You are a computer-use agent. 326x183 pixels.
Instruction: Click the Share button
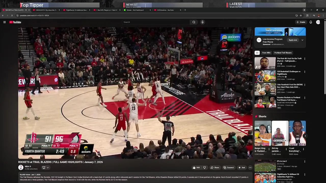[x=215, y=167]
